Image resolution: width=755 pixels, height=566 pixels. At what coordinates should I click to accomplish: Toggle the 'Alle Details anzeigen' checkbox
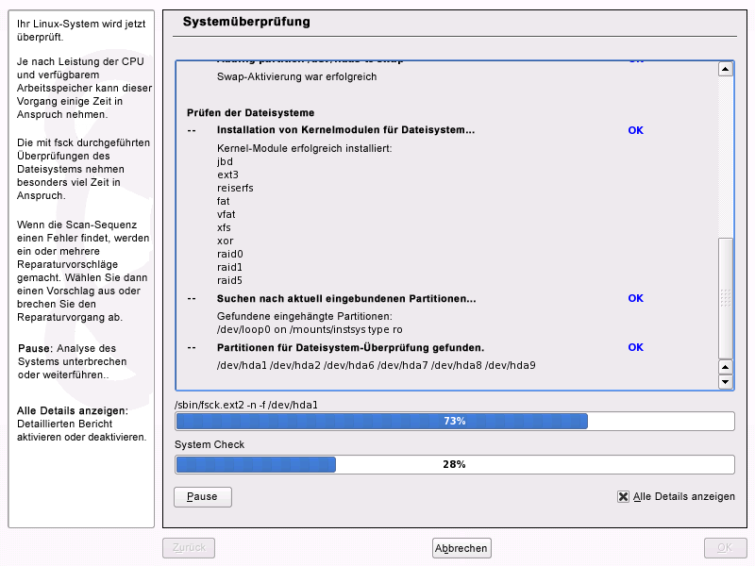623,496
